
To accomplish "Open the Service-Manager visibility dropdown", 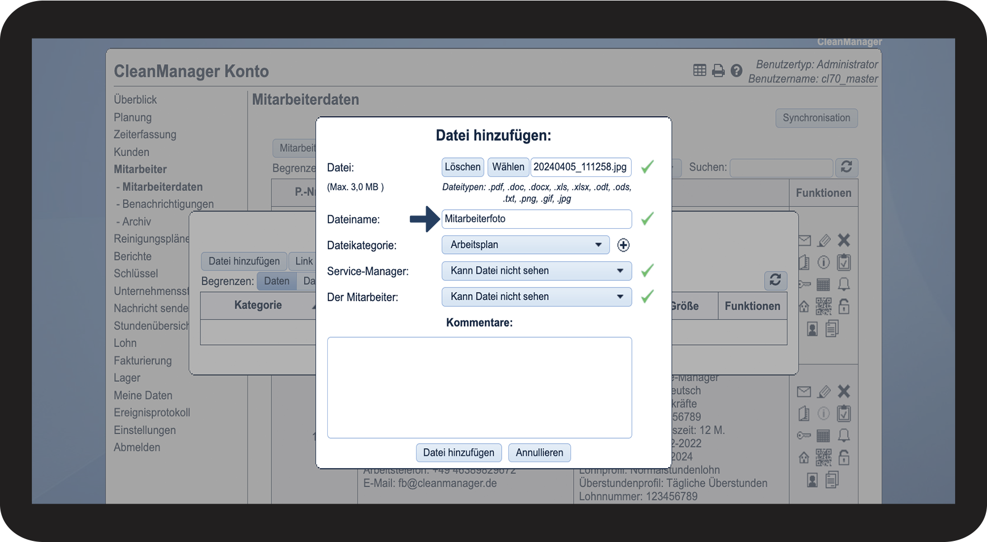I will (x=537, y=271).
